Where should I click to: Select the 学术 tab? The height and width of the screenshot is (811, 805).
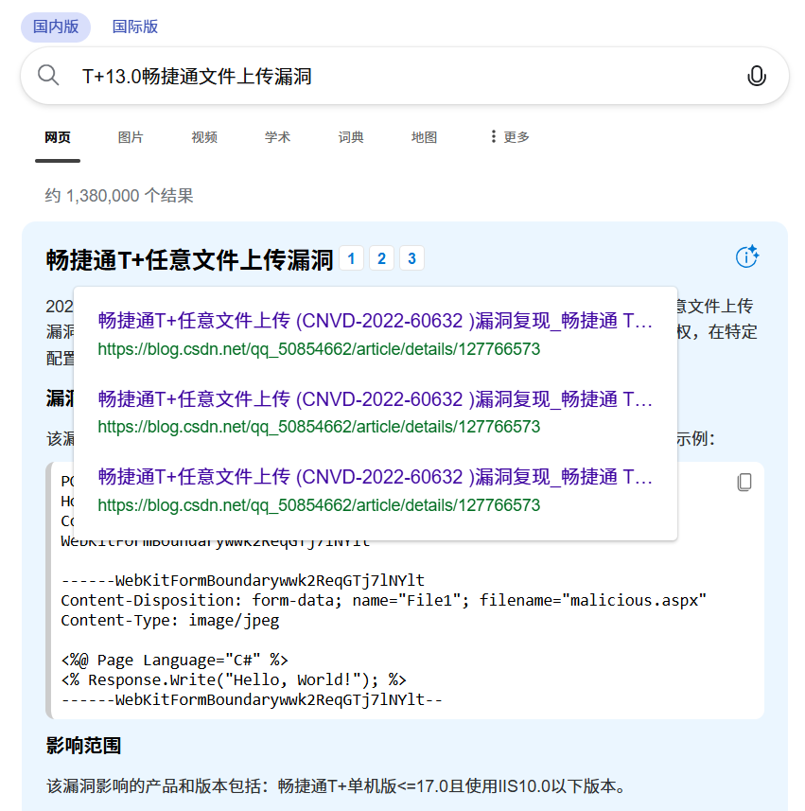277,136
